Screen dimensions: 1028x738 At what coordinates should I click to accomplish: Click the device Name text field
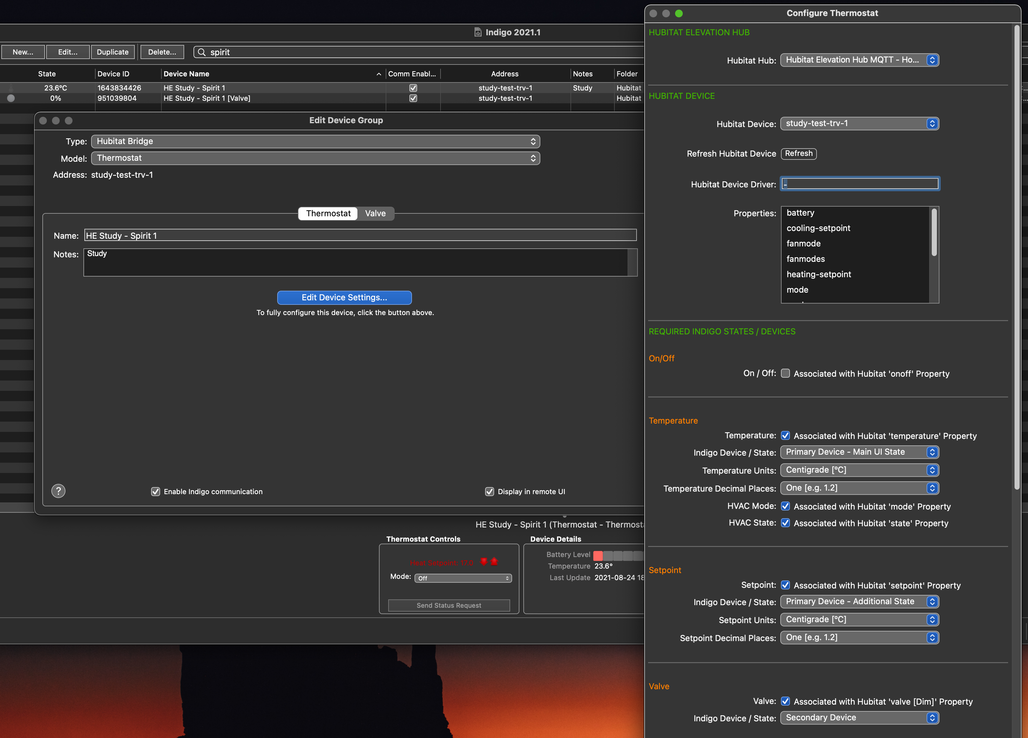[x=360, y=235]
